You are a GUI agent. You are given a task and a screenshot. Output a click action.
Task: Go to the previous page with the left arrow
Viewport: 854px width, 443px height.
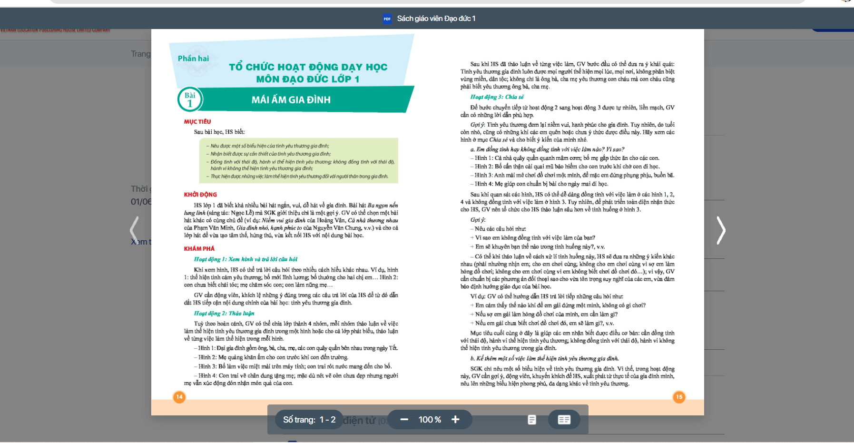(135, 231)
